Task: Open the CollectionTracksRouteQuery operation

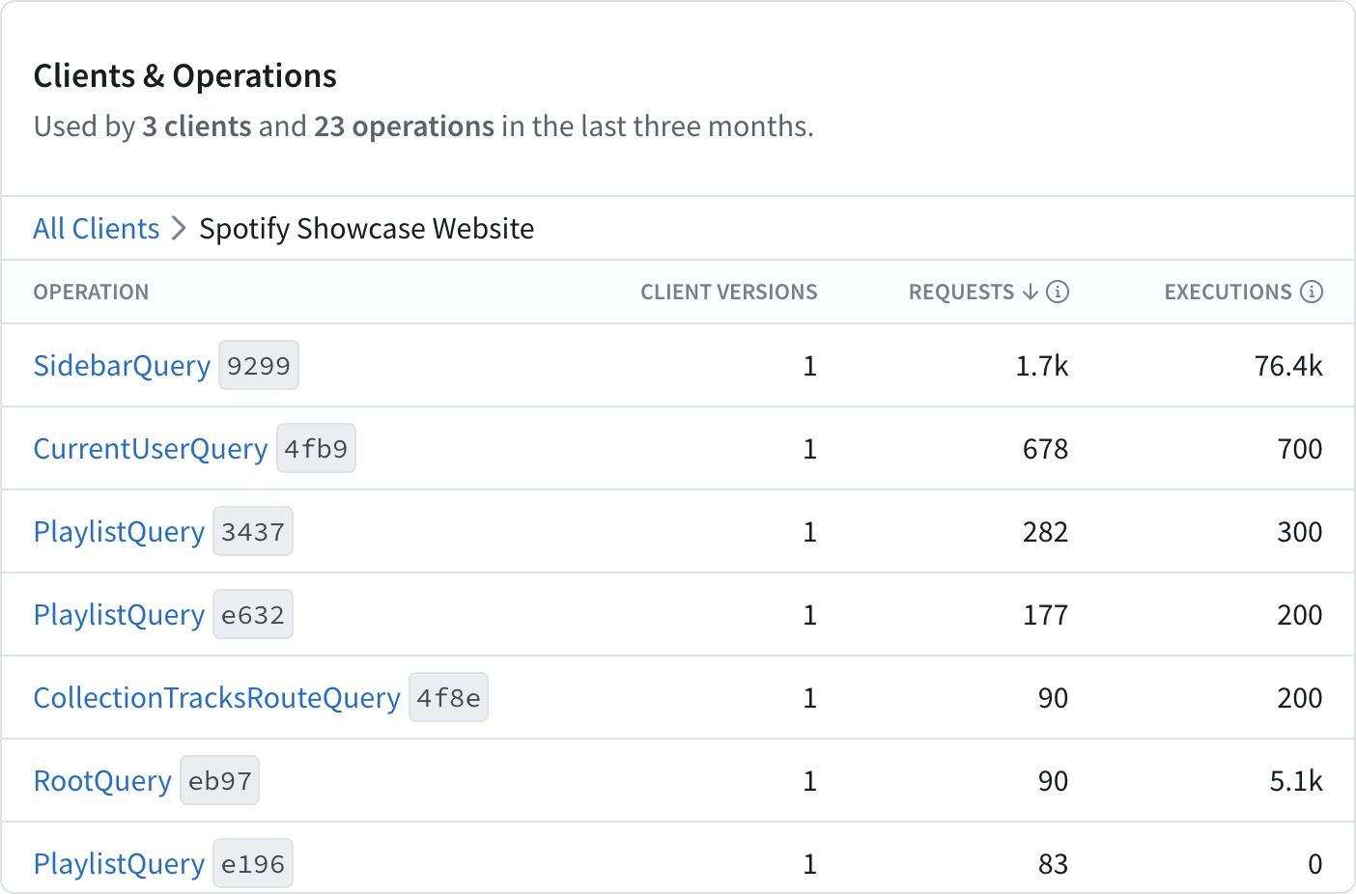Action: [x=217, y=697]
